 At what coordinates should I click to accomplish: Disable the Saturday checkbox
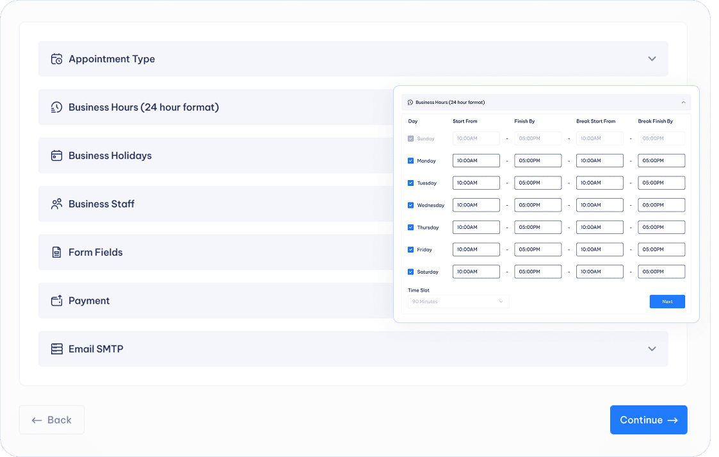411,272
